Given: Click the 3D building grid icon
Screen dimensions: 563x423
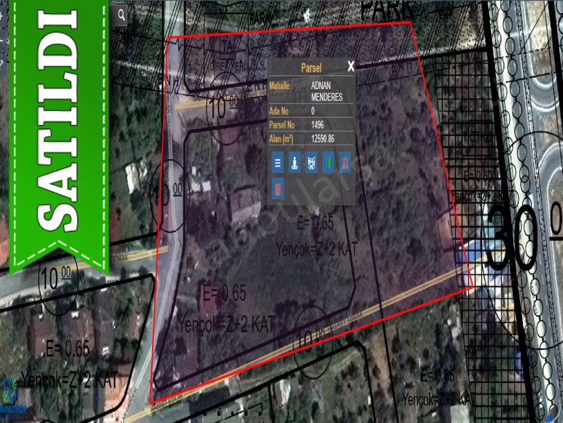Looking at the screenshot, I should click(x=312, y=164).
